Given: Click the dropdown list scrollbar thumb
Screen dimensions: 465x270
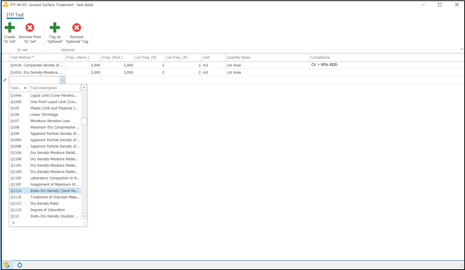Looking at the screenshot, I should 84,121.
